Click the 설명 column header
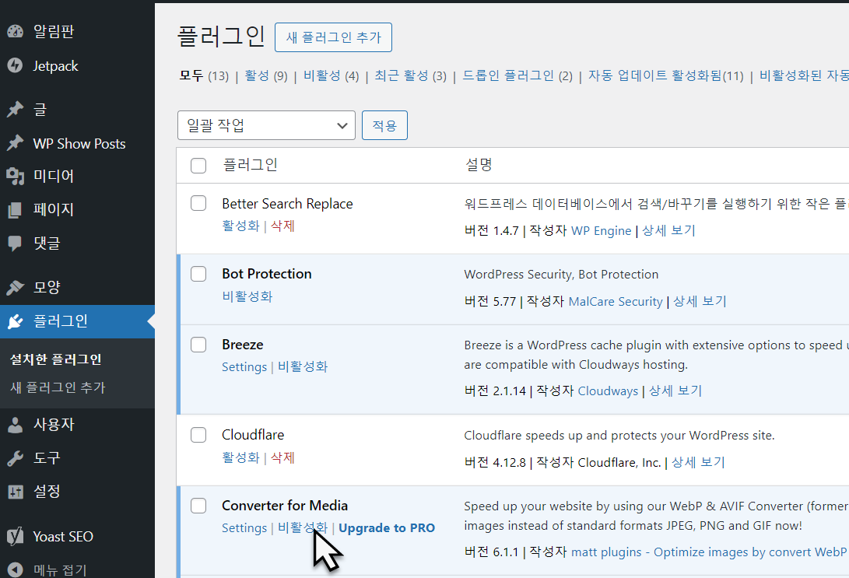 [479, 164]
